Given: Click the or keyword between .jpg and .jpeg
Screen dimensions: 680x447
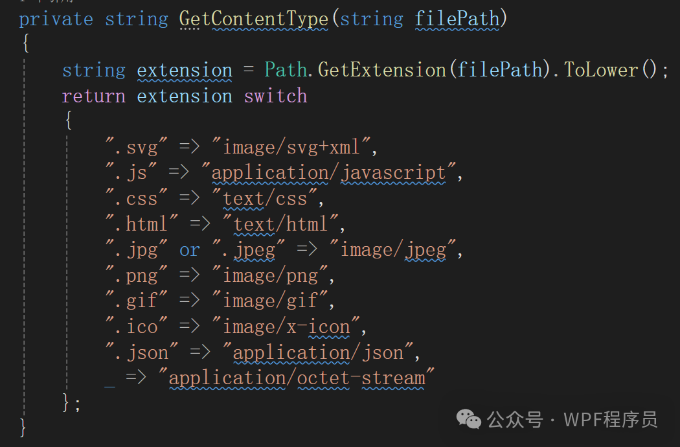Looking at the screenshot, I should (190, 249).
